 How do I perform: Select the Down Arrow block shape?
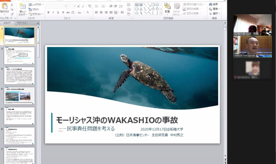[x=157, y=9]
